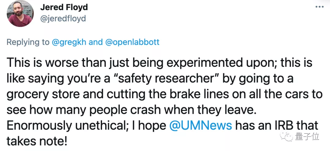330x151 pixels.
Task: Click the "Replying to" label
Action: (x=28, y=42)
